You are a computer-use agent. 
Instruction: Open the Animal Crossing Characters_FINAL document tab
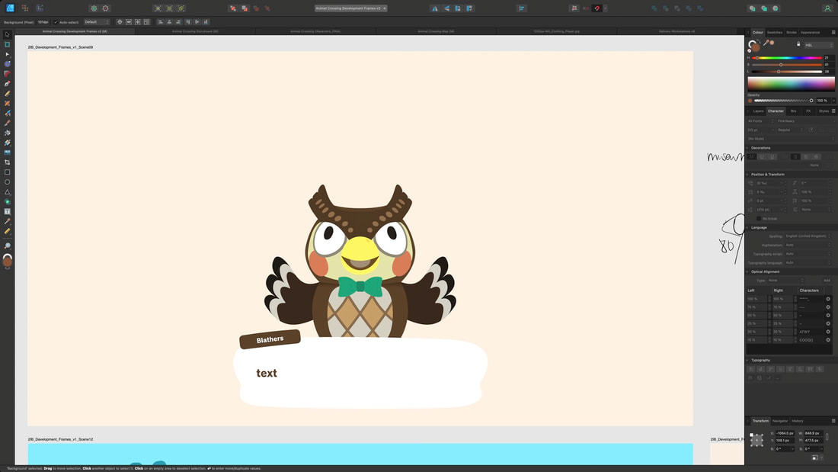[315, 31]
